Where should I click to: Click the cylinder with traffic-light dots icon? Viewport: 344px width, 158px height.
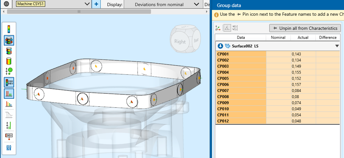point(9,51)
